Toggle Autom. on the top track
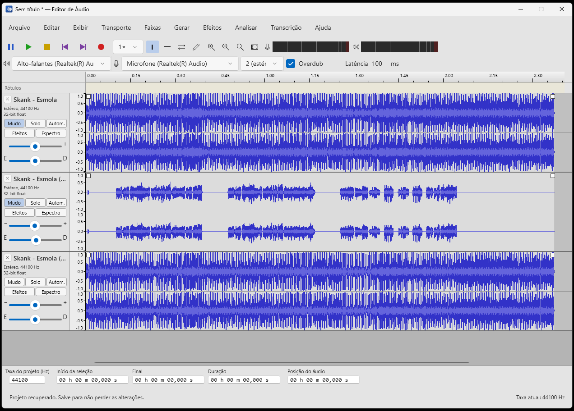The width and height of the screenshot is (574, 411). [57, 123]
